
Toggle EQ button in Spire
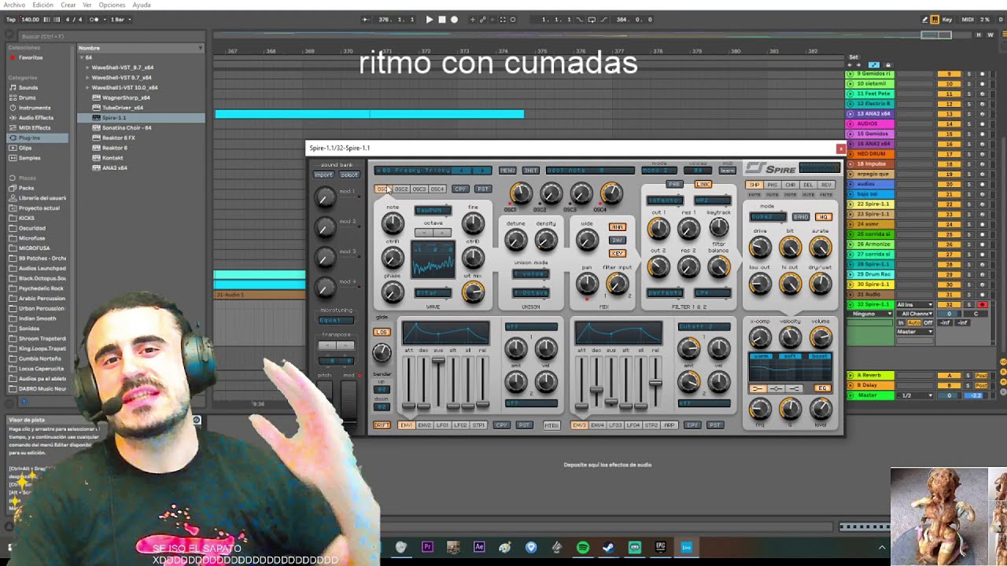pos(822,388)
